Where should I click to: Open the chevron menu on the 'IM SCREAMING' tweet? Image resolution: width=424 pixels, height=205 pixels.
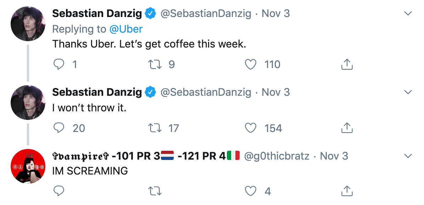coord(408,156)
